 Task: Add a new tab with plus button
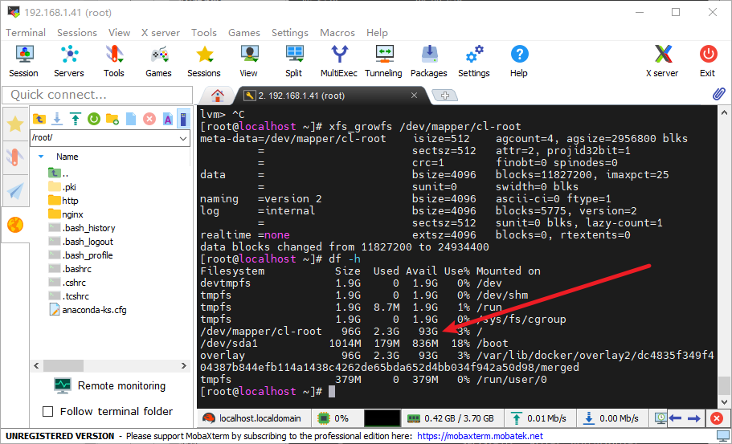444,96
